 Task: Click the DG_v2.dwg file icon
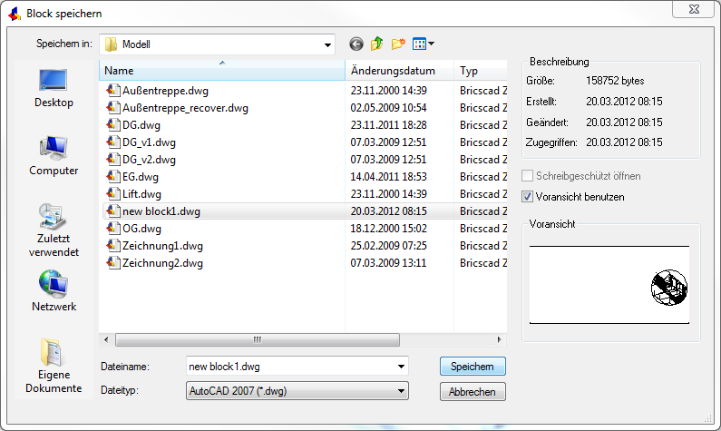[113, 160]
